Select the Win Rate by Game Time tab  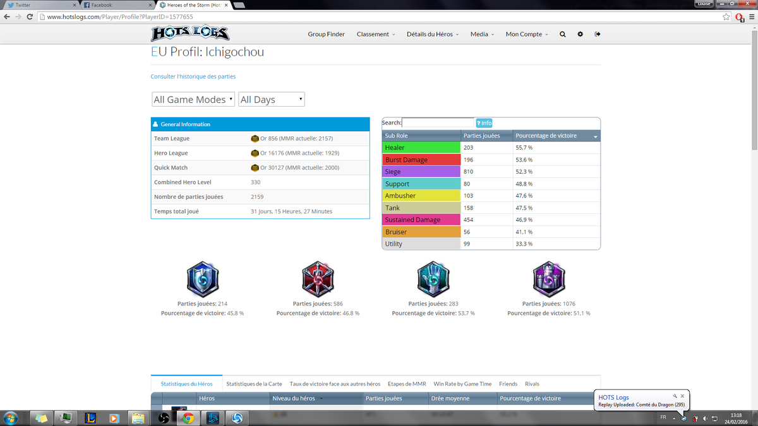pos(462,384)
